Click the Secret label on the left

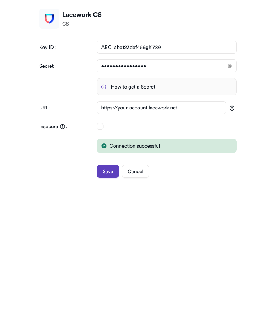pyautogui.click(x=47, y=66)
